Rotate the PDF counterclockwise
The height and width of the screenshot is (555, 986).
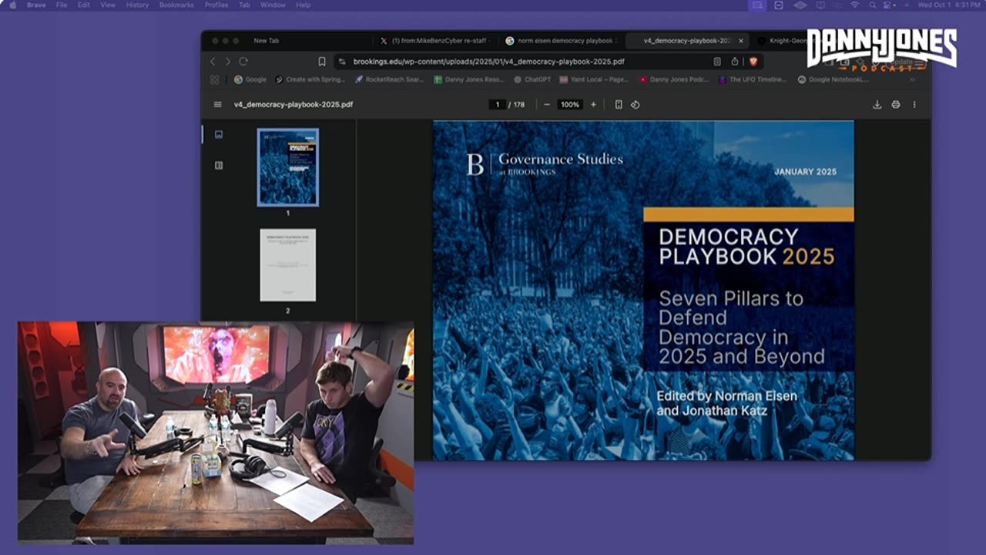[x=636, y=105]
